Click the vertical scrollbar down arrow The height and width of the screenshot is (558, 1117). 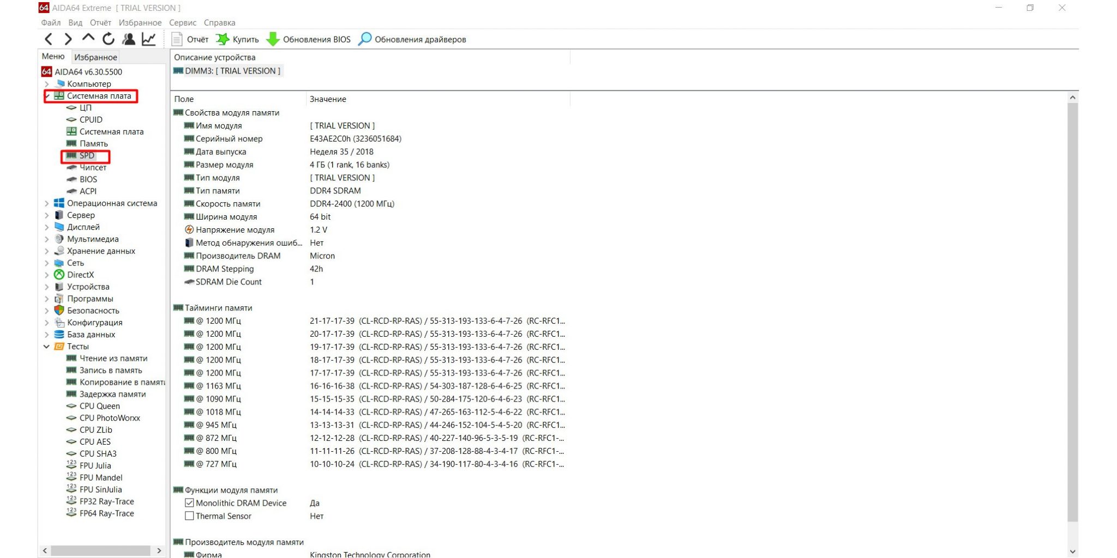(1072, 551)
